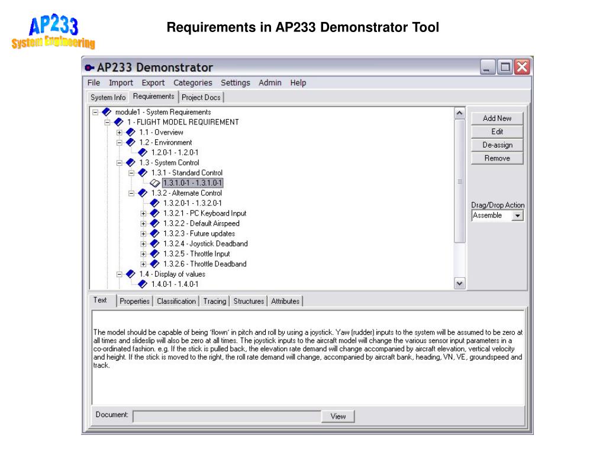The image size is (606, 455).
Task: Open the Drag/Drop Action Assemble dropdown
Action: click(517, 216)
